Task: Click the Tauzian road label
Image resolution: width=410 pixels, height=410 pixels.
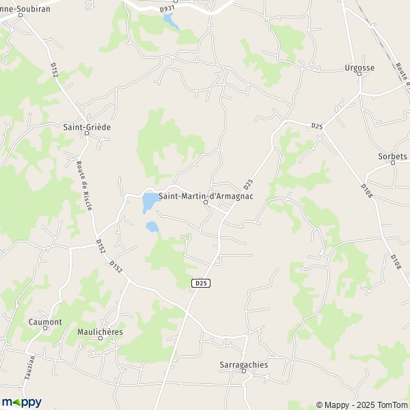Action: [x=29, y=368]
